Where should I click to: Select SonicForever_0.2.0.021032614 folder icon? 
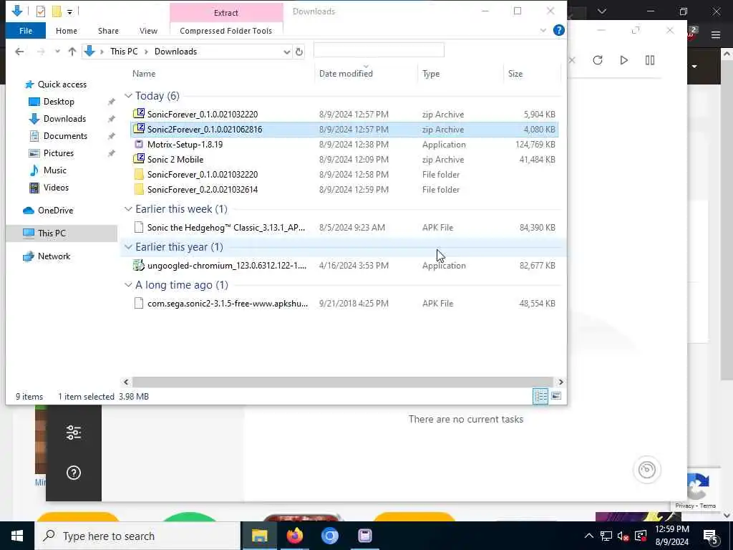pyautogui.click(x=139, y=189)
